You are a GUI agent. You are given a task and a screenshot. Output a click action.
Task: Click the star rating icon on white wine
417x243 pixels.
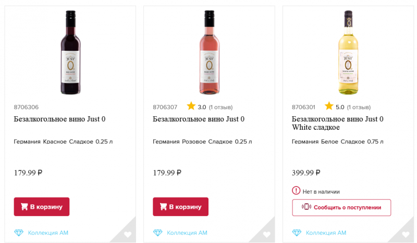coord(329,106)
